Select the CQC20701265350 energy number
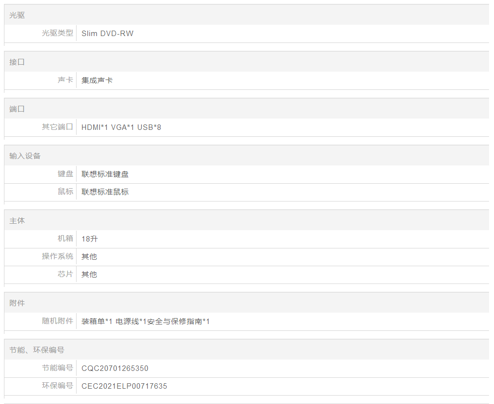494x404 pixels. [115, 368]
